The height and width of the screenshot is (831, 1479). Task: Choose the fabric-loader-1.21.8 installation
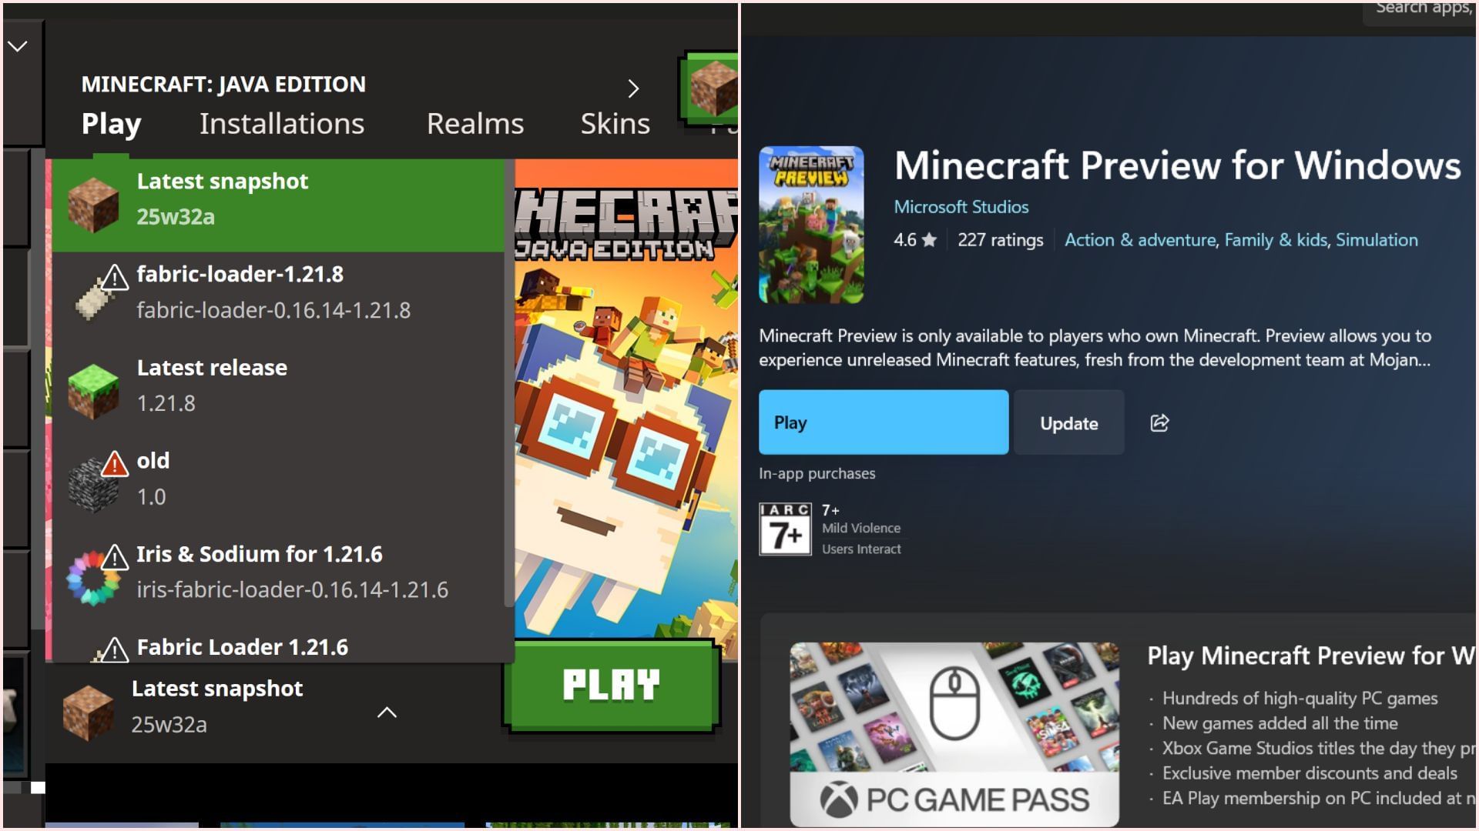coord(278,292)
